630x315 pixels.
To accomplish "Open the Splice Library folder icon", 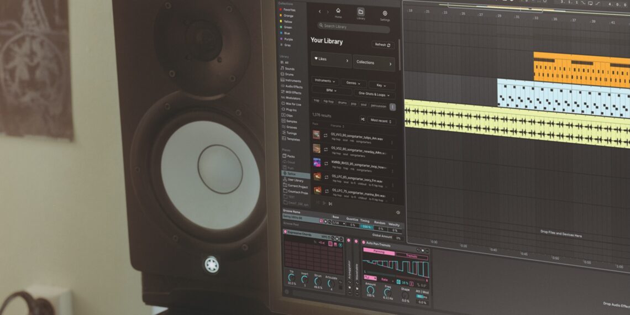I will [361, 12].
